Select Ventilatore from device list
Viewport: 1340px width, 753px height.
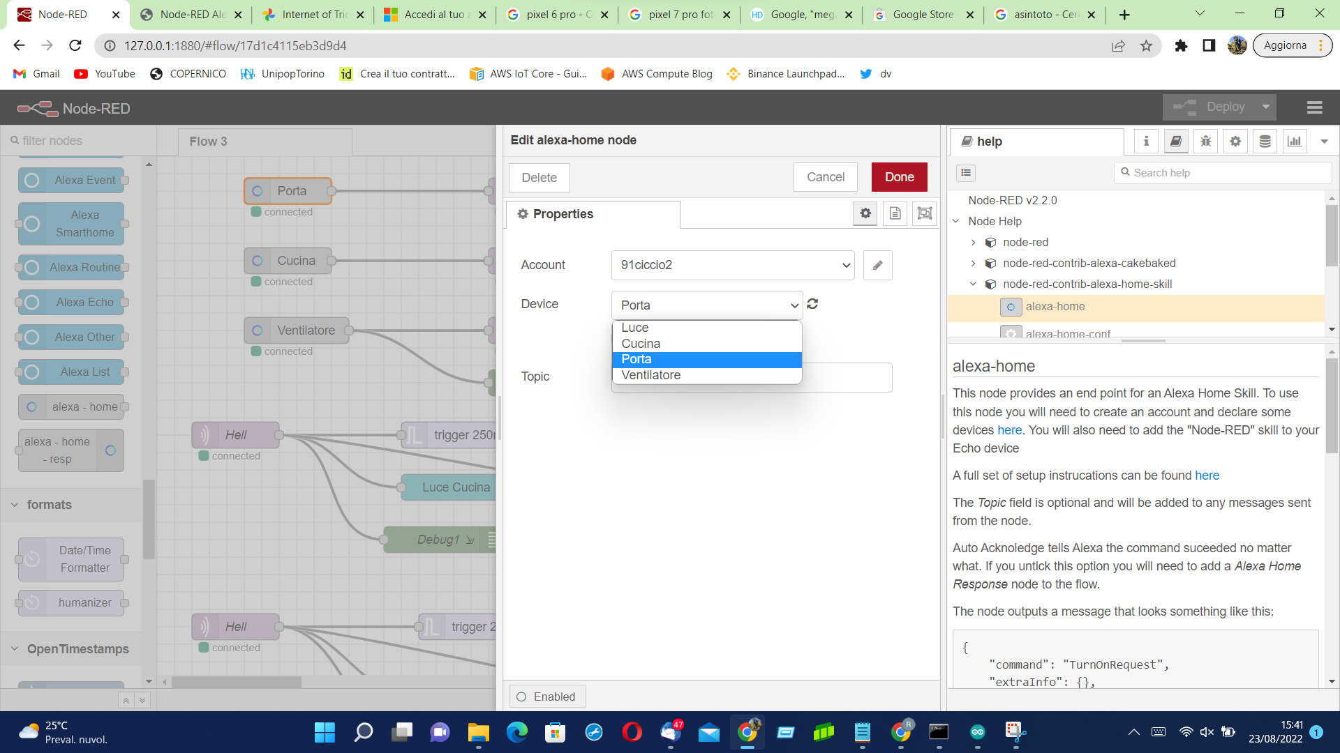click(x=651, y=375)
